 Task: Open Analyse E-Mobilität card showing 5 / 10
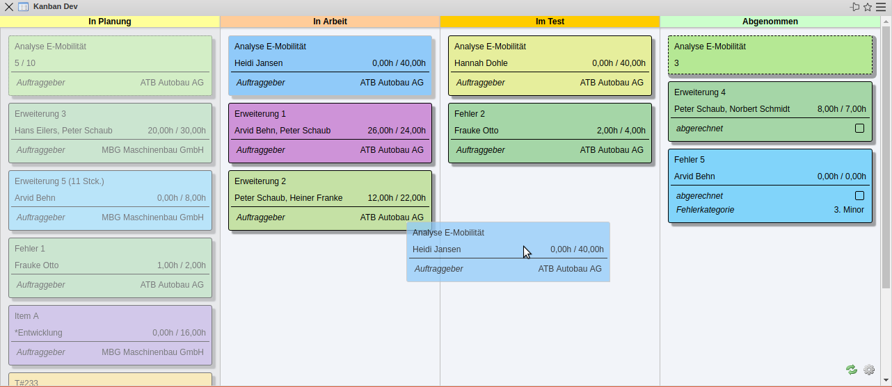coord(110,66)
